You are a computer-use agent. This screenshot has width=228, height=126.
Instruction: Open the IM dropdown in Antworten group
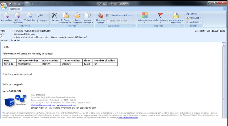pos(41,15)
